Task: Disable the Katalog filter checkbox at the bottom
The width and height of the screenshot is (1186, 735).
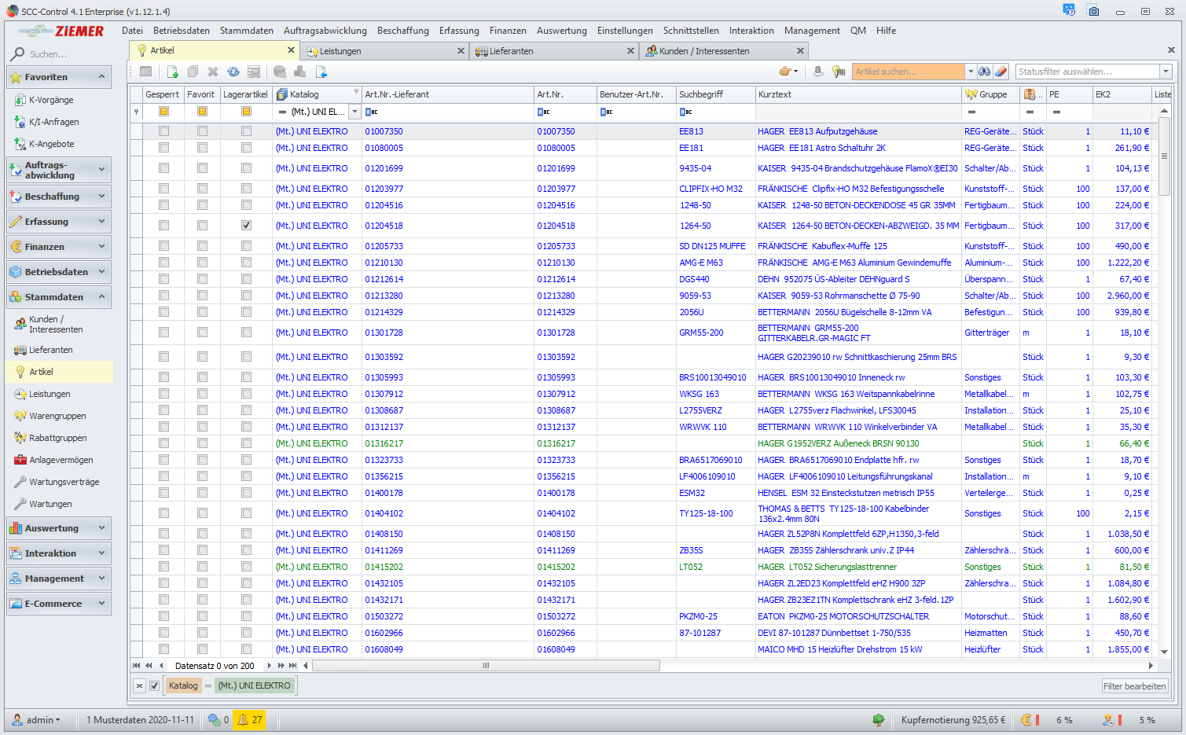Action: pyautogui.click(x=155, y=685)
